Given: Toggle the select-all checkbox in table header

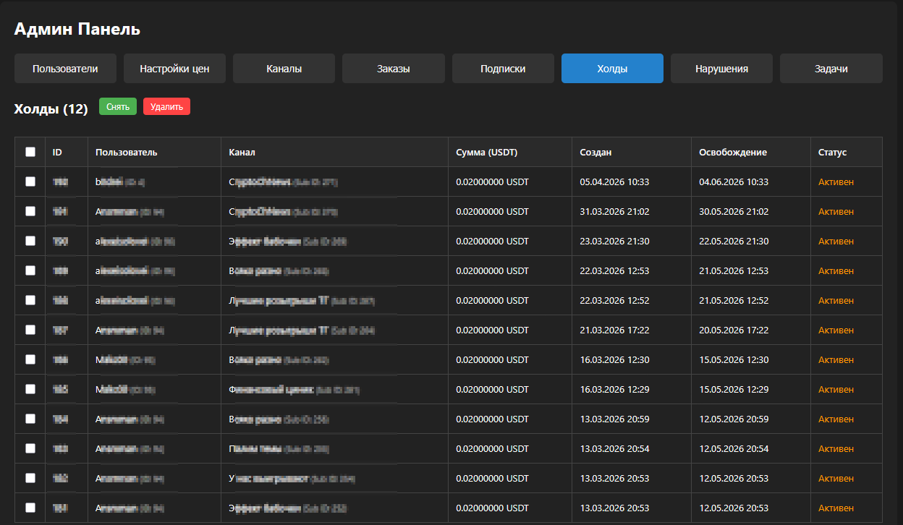Looking at the screenshot, I should point(30,153).
